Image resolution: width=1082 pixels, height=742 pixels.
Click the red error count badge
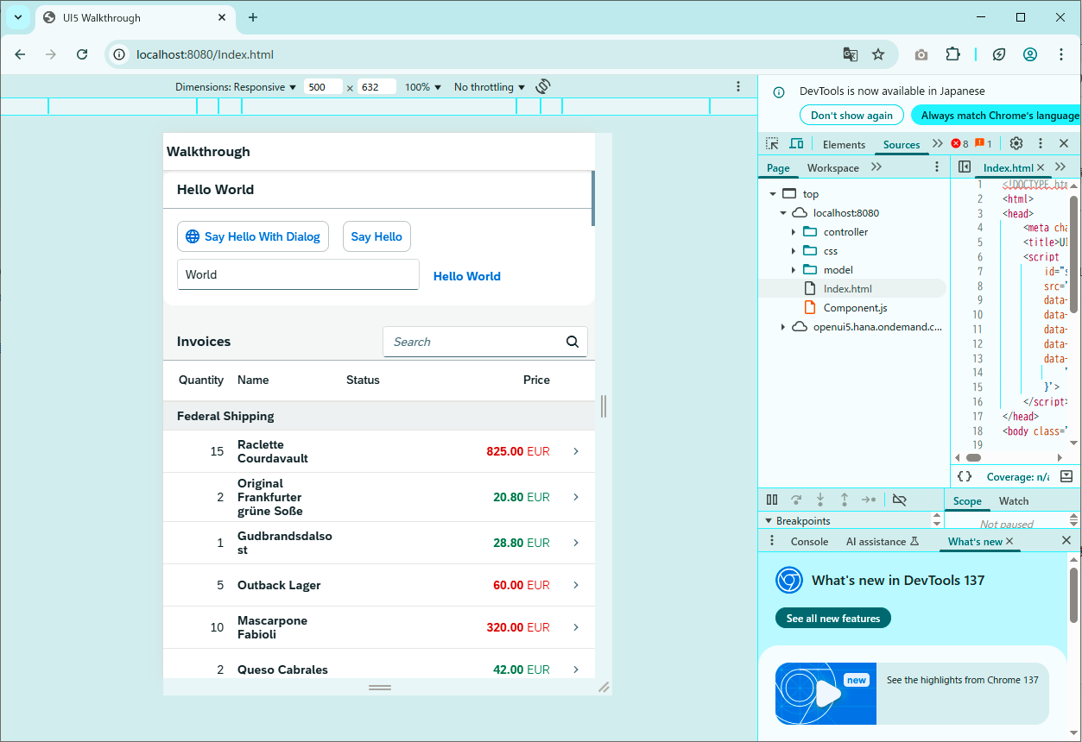(x=959, y=143)
